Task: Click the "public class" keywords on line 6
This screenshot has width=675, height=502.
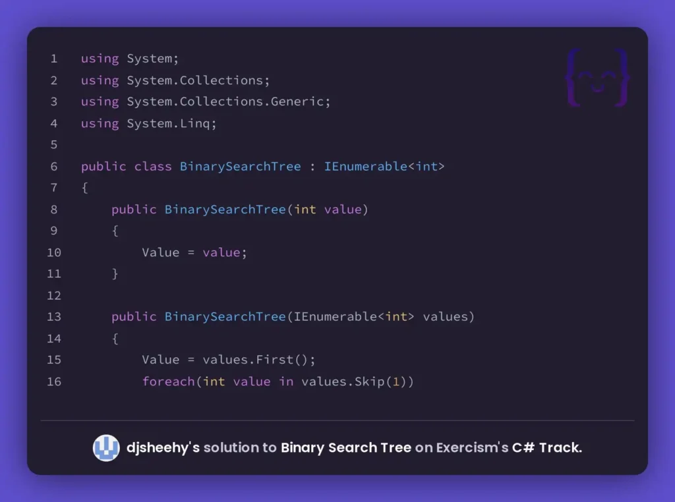Action: pyautogui.click(x=126, y=167)
